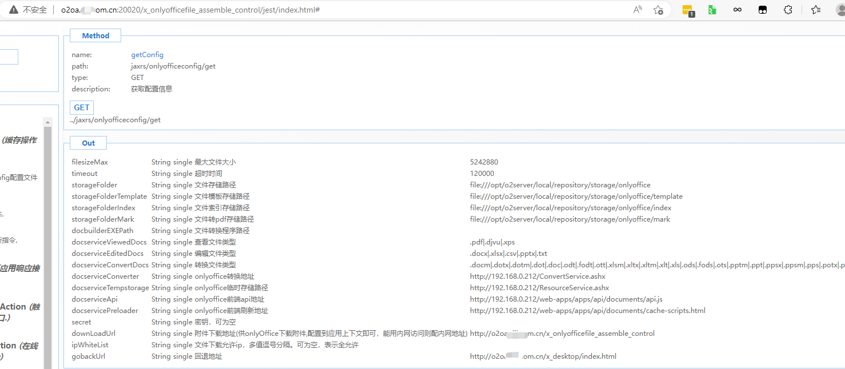Viewport: 845px width, 369px height.
Task: Open the yellow extension with badge 1
Action: (x=688, y=10)
